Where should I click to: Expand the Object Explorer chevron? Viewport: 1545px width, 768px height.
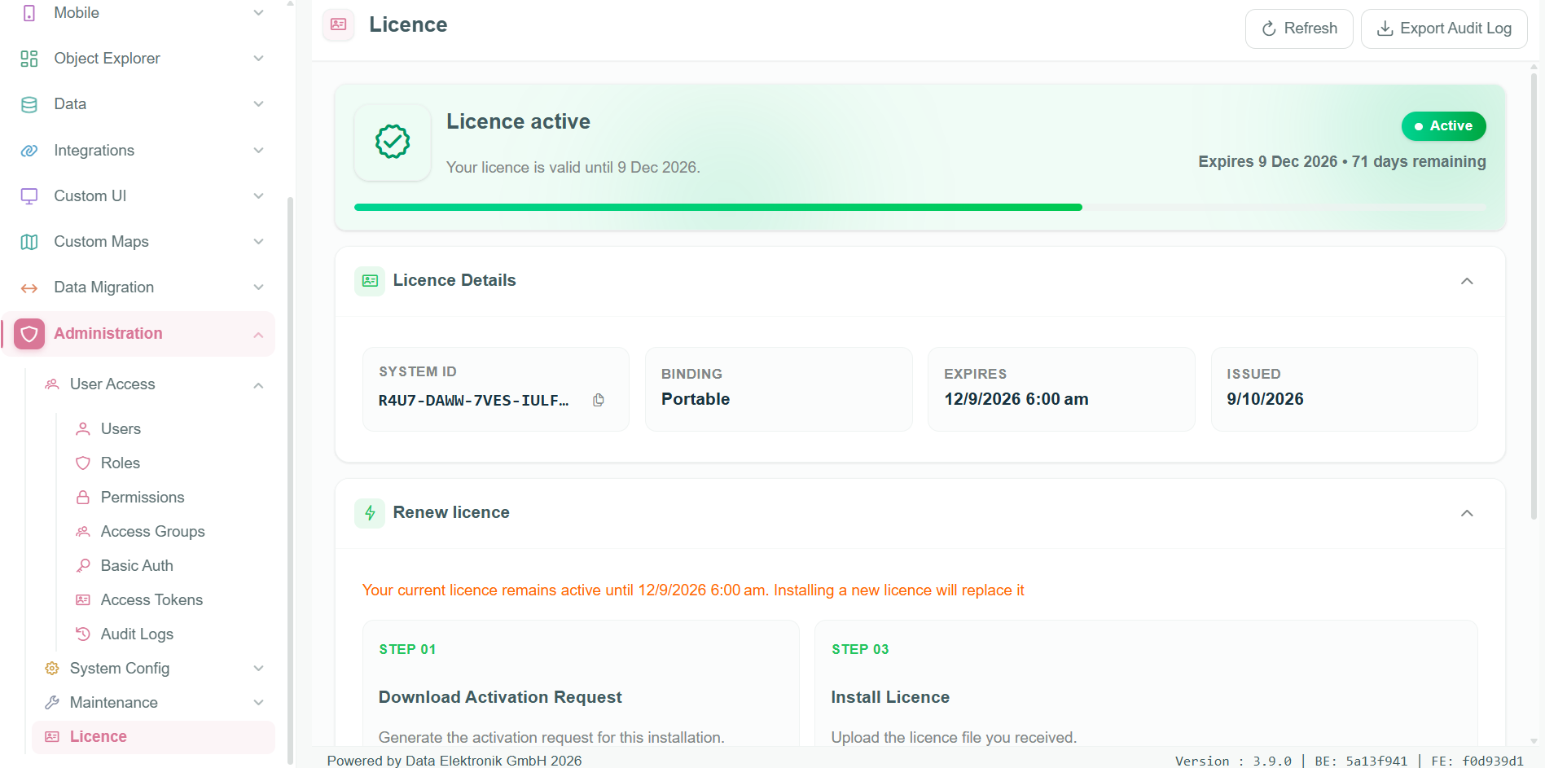point(258,59)
